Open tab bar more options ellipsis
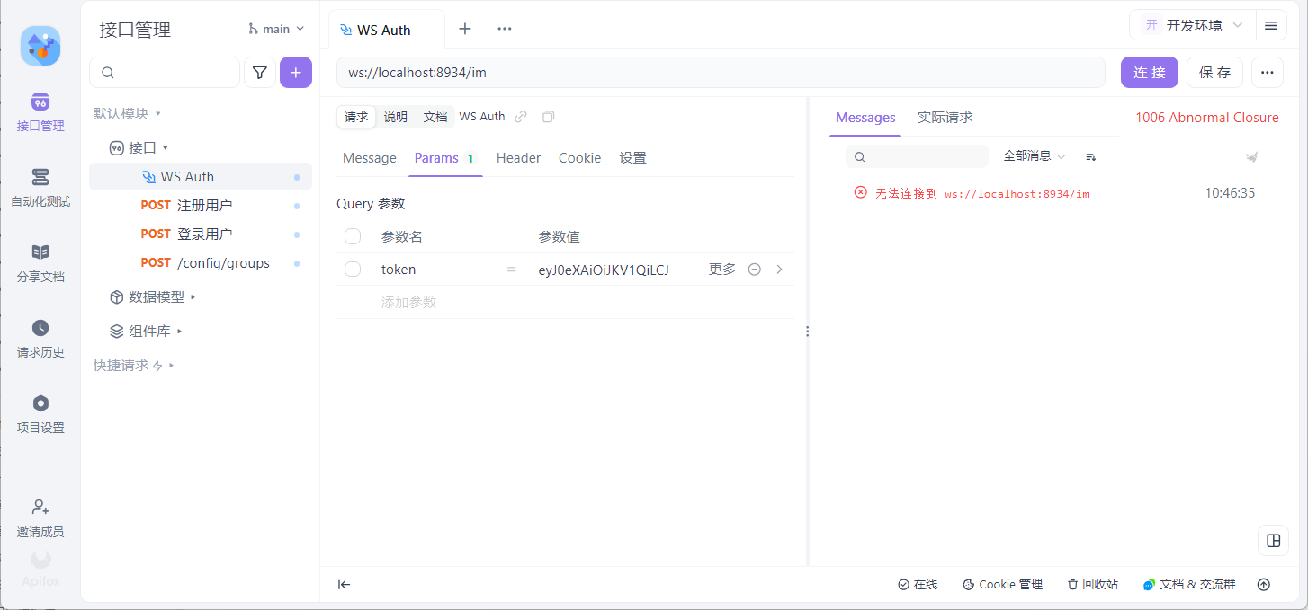 point(505,29)
